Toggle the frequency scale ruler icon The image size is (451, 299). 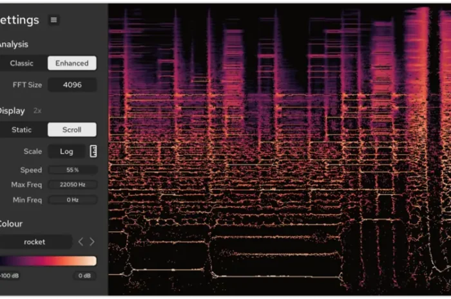(x=93, y=151)
